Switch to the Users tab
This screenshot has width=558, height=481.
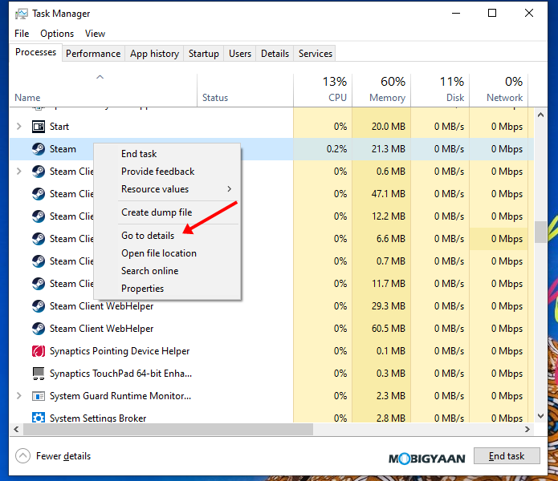coord(240,54)
